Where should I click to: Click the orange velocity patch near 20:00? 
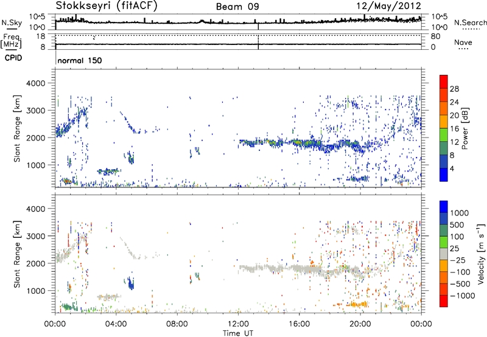click(x=357, y=304)
